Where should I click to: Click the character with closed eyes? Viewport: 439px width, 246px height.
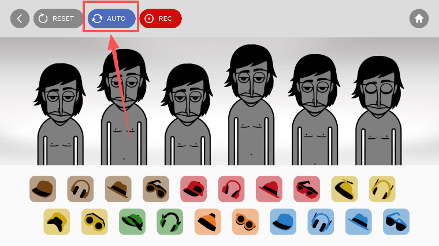pyautogui.click(x=378, y=111)
